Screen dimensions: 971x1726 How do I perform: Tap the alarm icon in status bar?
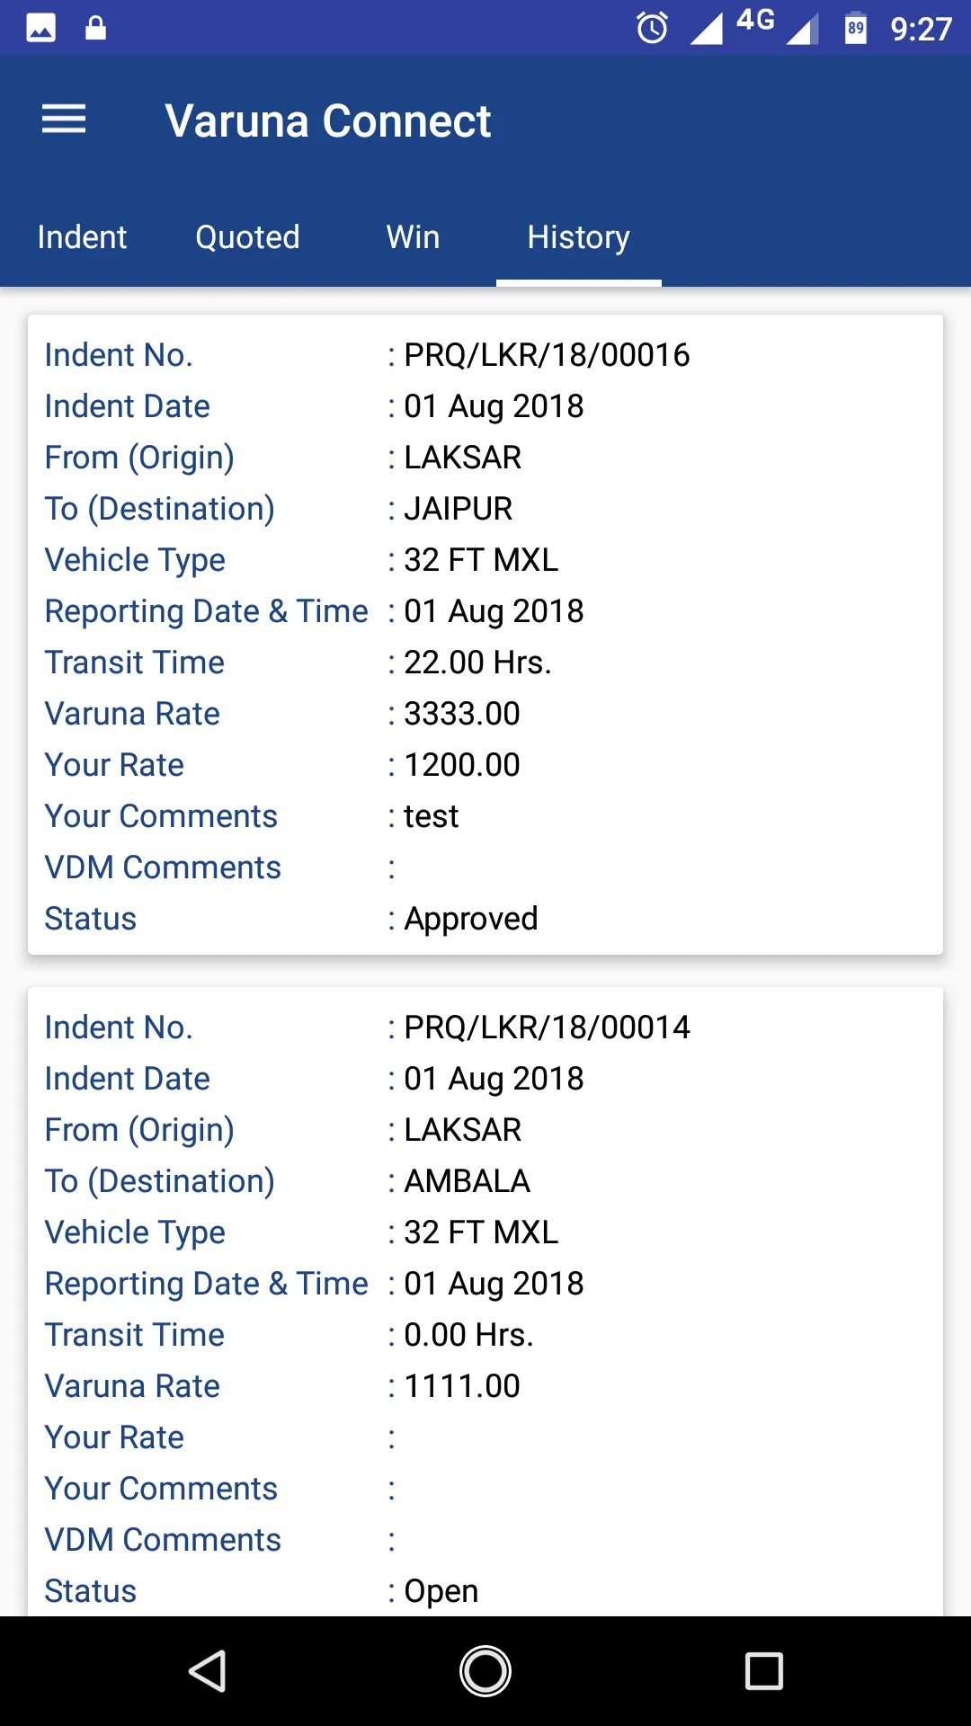(x=653, y=28)
